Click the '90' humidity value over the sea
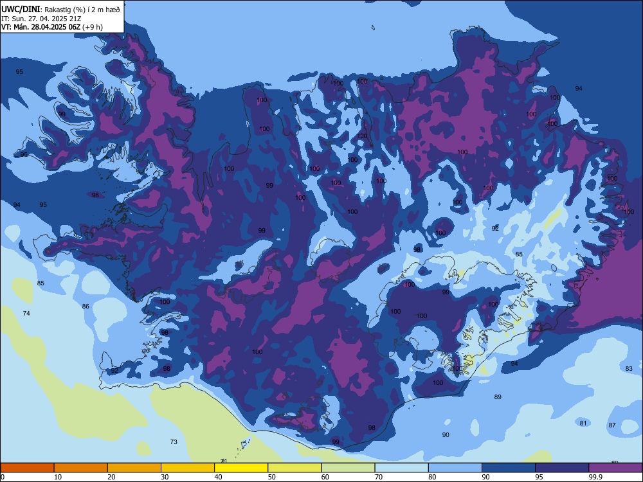 [x=446, y=435]
